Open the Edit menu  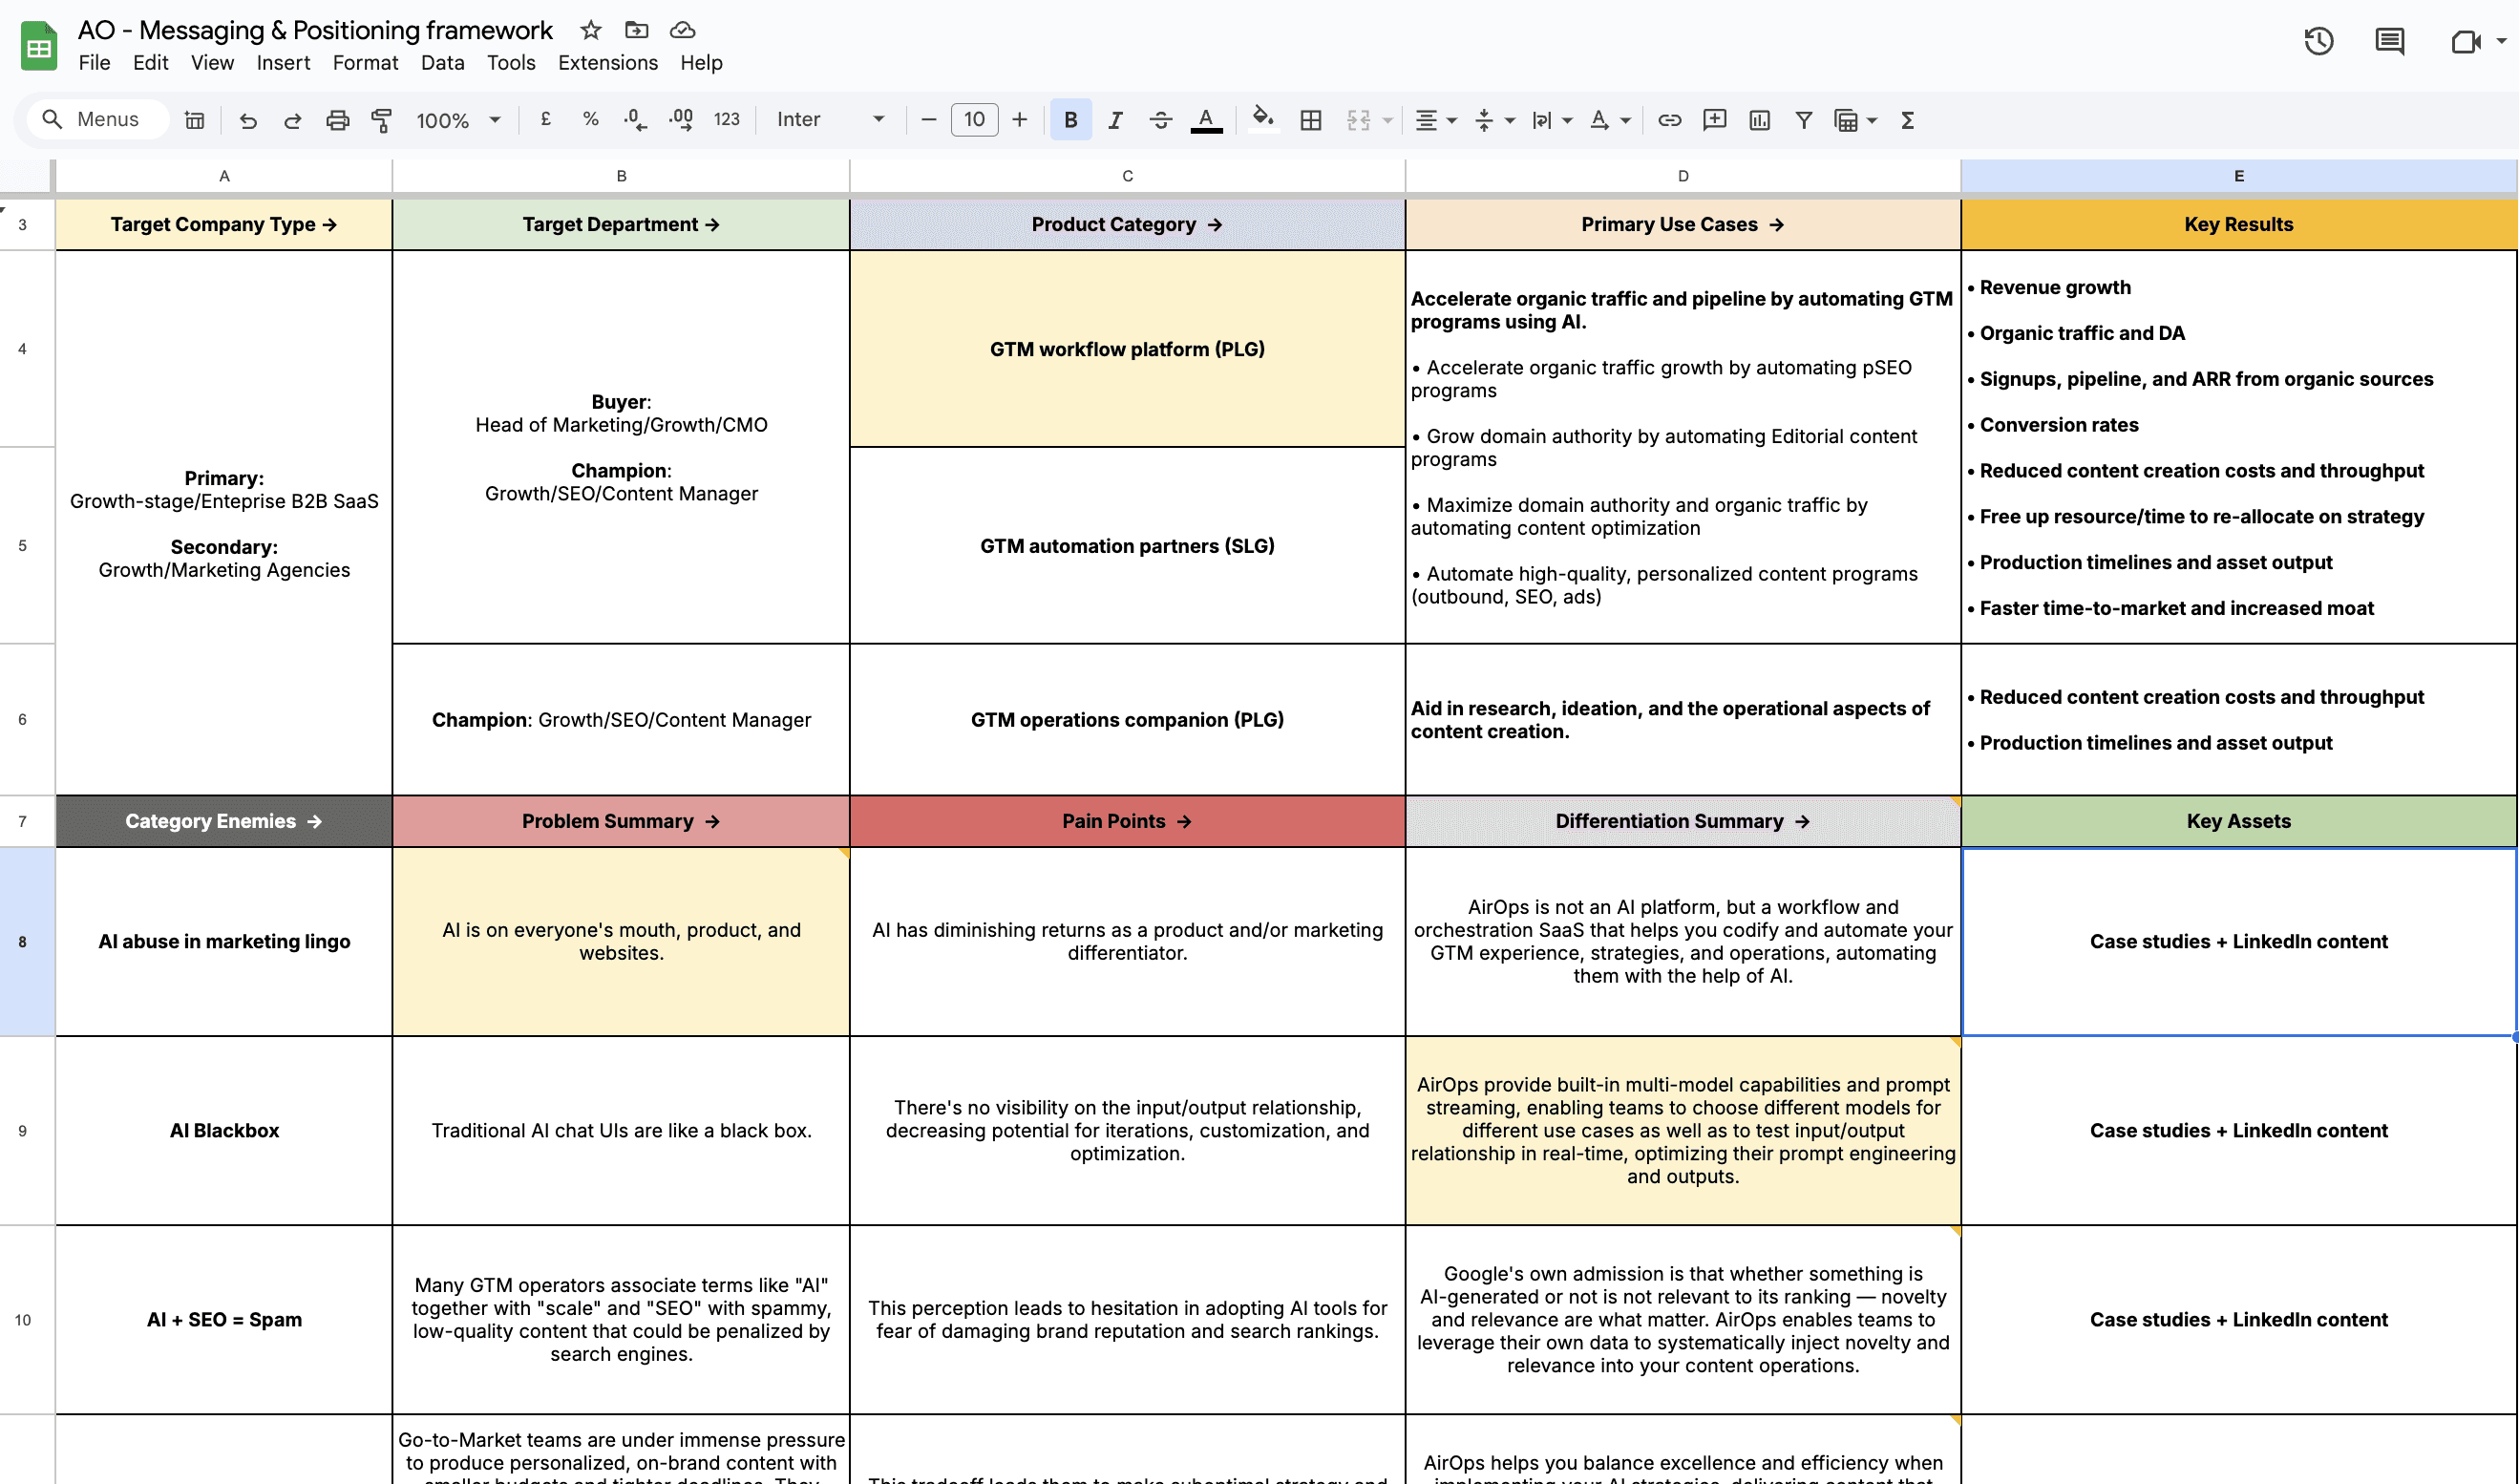tap(150, 63)
